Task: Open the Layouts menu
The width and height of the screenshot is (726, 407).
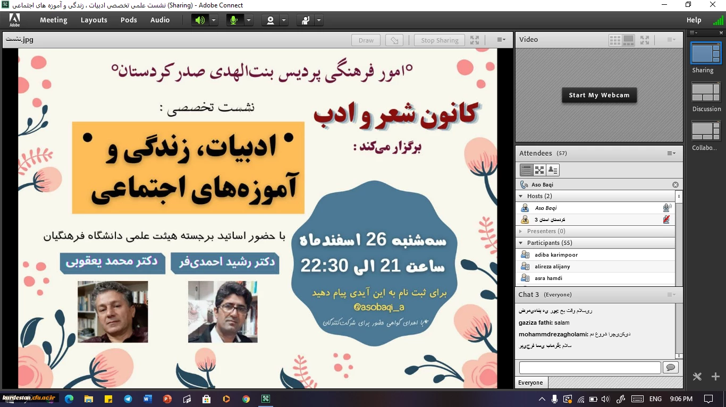Action: tap(94, 20)
